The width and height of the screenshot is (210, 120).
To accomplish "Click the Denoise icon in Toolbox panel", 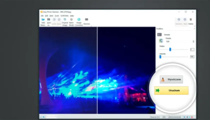I will [159, 34].
